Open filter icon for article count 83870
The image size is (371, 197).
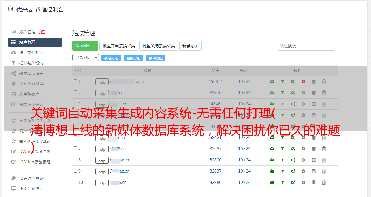point(283,93)
